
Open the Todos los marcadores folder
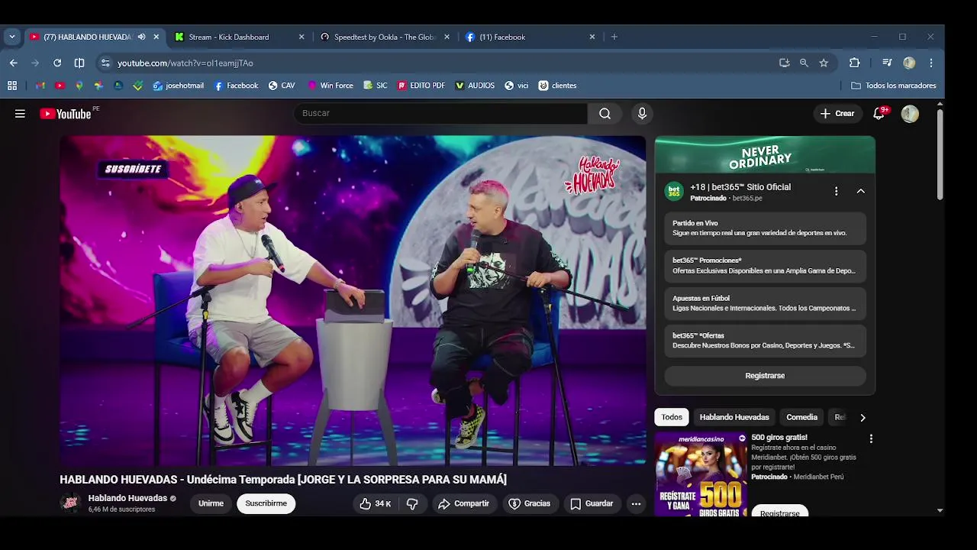tap(893, 86)
